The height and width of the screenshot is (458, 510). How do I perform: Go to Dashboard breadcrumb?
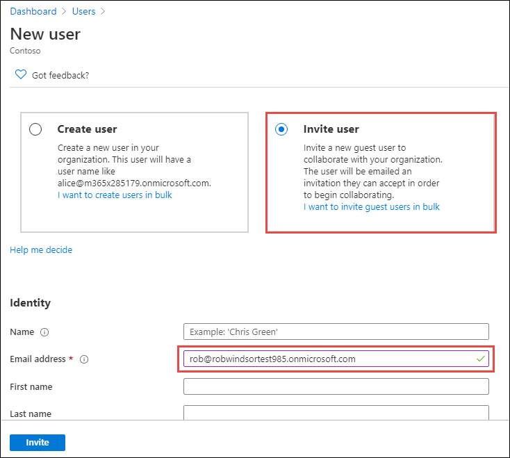(x=33, y=11)
